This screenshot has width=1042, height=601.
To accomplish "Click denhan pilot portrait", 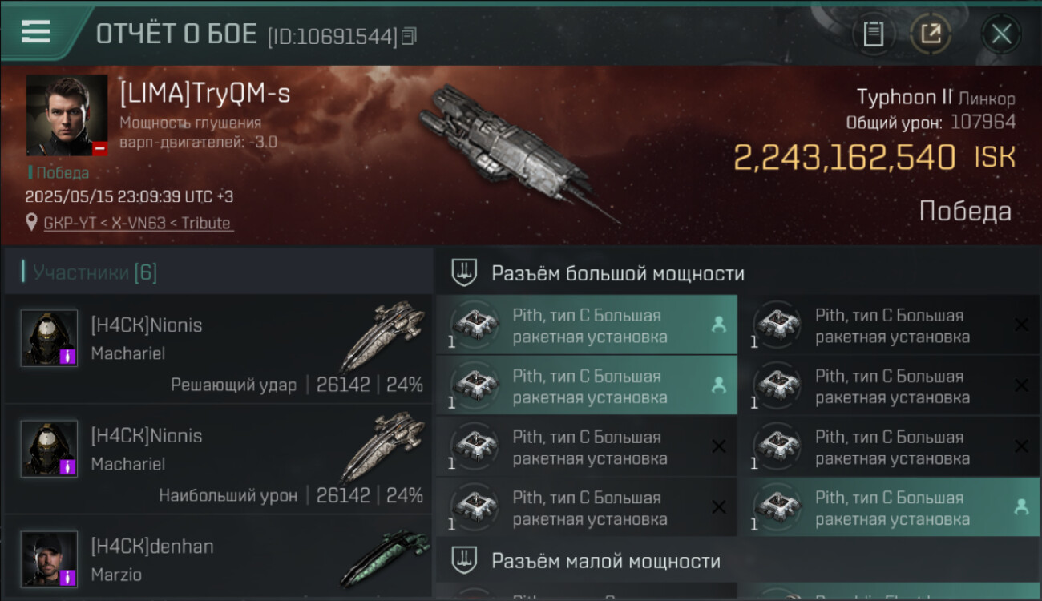I will coord(49,559).
